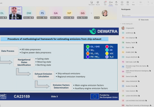Click Gokçe MANAVGAT participant row
Screen dimensions: 154x107
(x=138, y=81)
